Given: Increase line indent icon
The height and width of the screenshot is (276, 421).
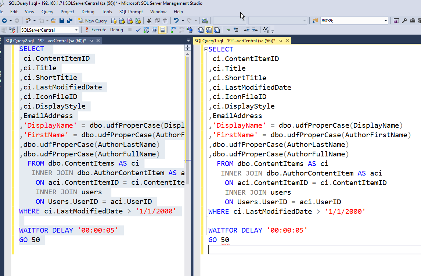Looking at the screenshot, I should click(255, 30).
